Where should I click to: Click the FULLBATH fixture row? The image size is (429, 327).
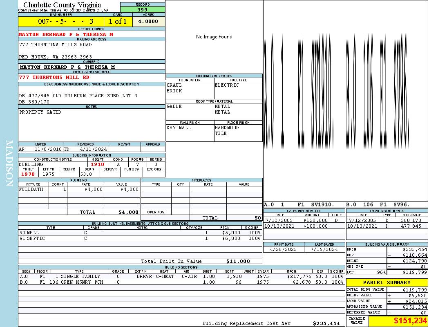click(x=79, y=189)
